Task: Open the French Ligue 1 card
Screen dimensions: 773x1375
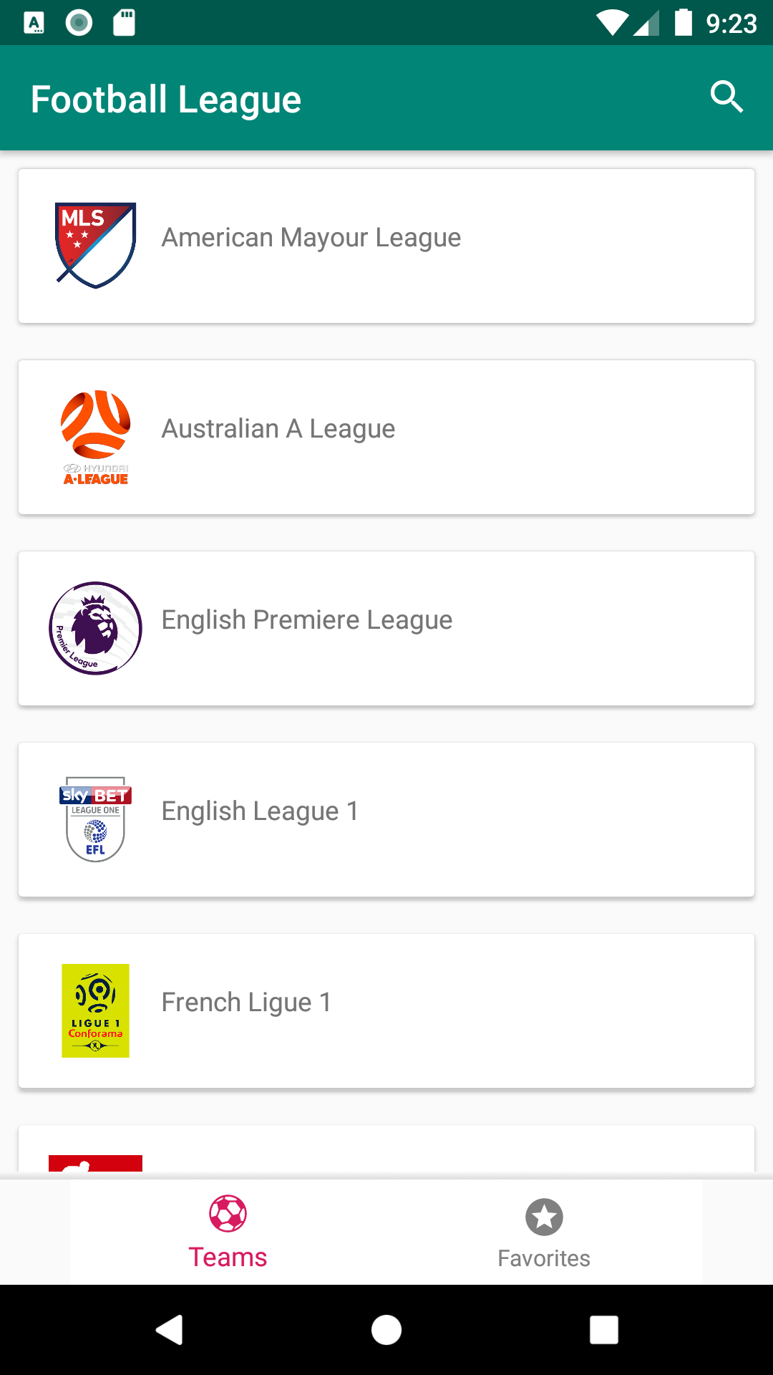Action: point(386,1010)
